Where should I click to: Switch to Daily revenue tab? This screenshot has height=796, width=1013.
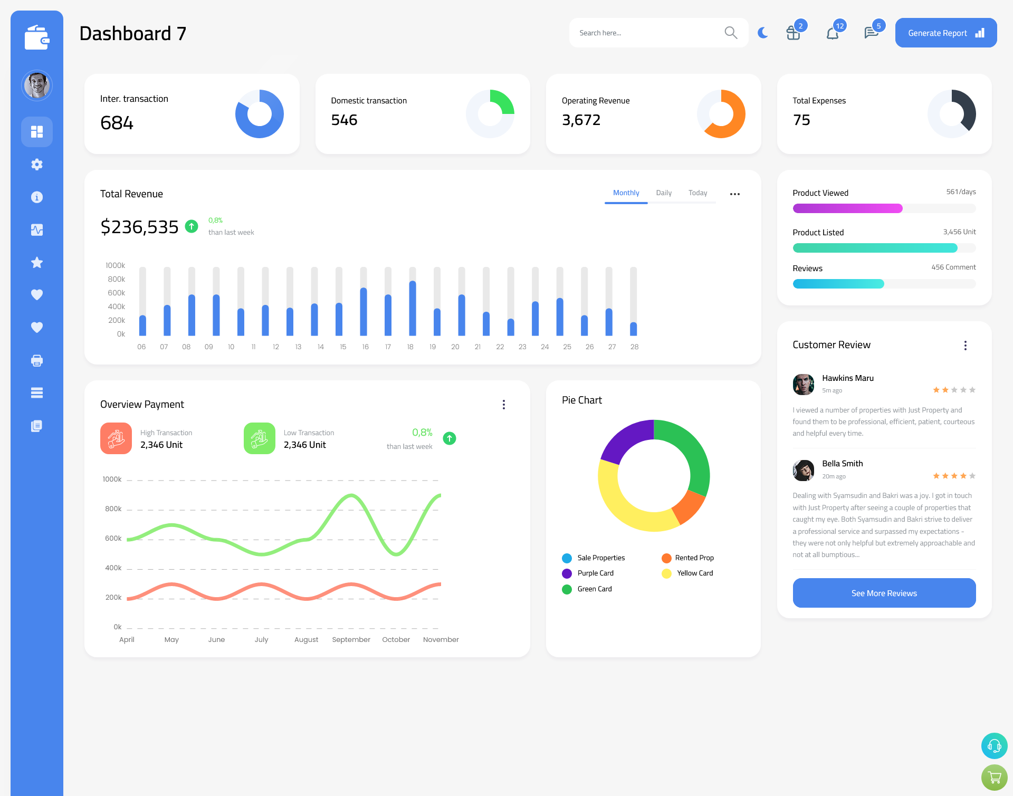point(664,193)
